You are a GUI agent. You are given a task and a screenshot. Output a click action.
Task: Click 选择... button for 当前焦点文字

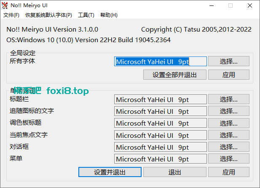229,135
